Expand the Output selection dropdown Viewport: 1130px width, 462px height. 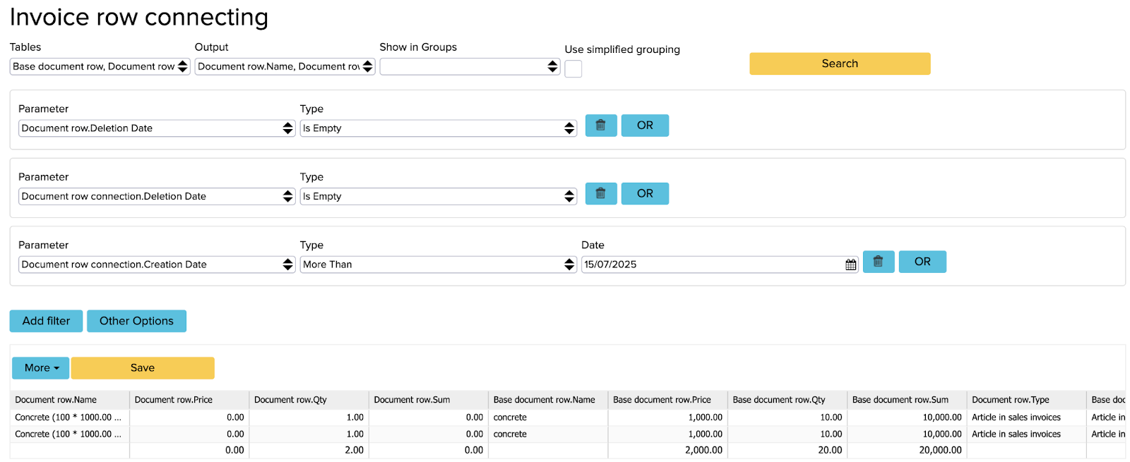click(x=285, y=66)
